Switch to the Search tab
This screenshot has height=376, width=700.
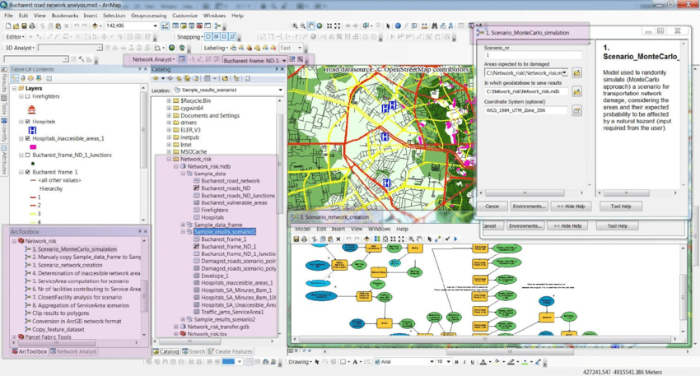point(194,351)
